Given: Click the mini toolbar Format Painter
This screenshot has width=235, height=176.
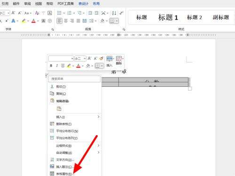Looking at the screenshot, I should [x=102, y=58].
